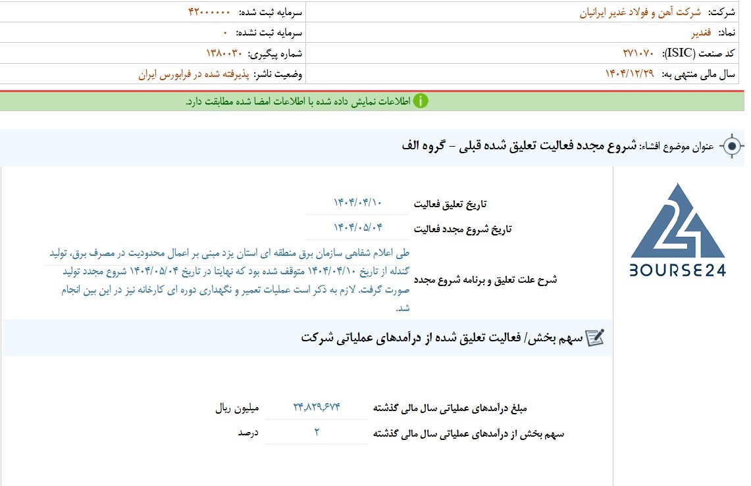The height and width of the screenshot is (486, 751).
Task: Click the target icon beside disclosure title
Action: click(731, 146)
